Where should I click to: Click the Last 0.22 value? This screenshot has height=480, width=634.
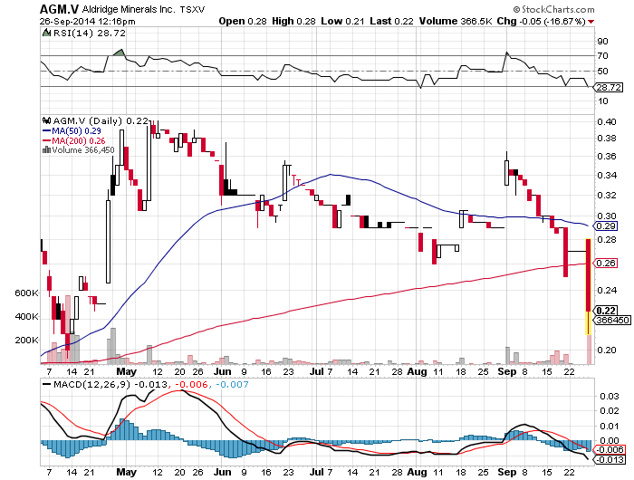pyautogui.click(x=391, y=21)
